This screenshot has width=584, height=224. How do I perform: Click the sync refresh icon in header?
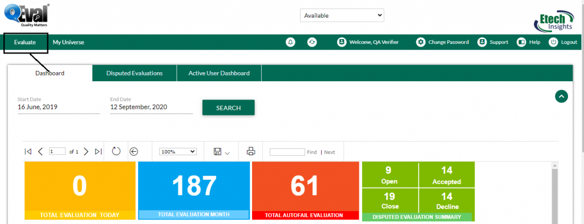point(312,42)
